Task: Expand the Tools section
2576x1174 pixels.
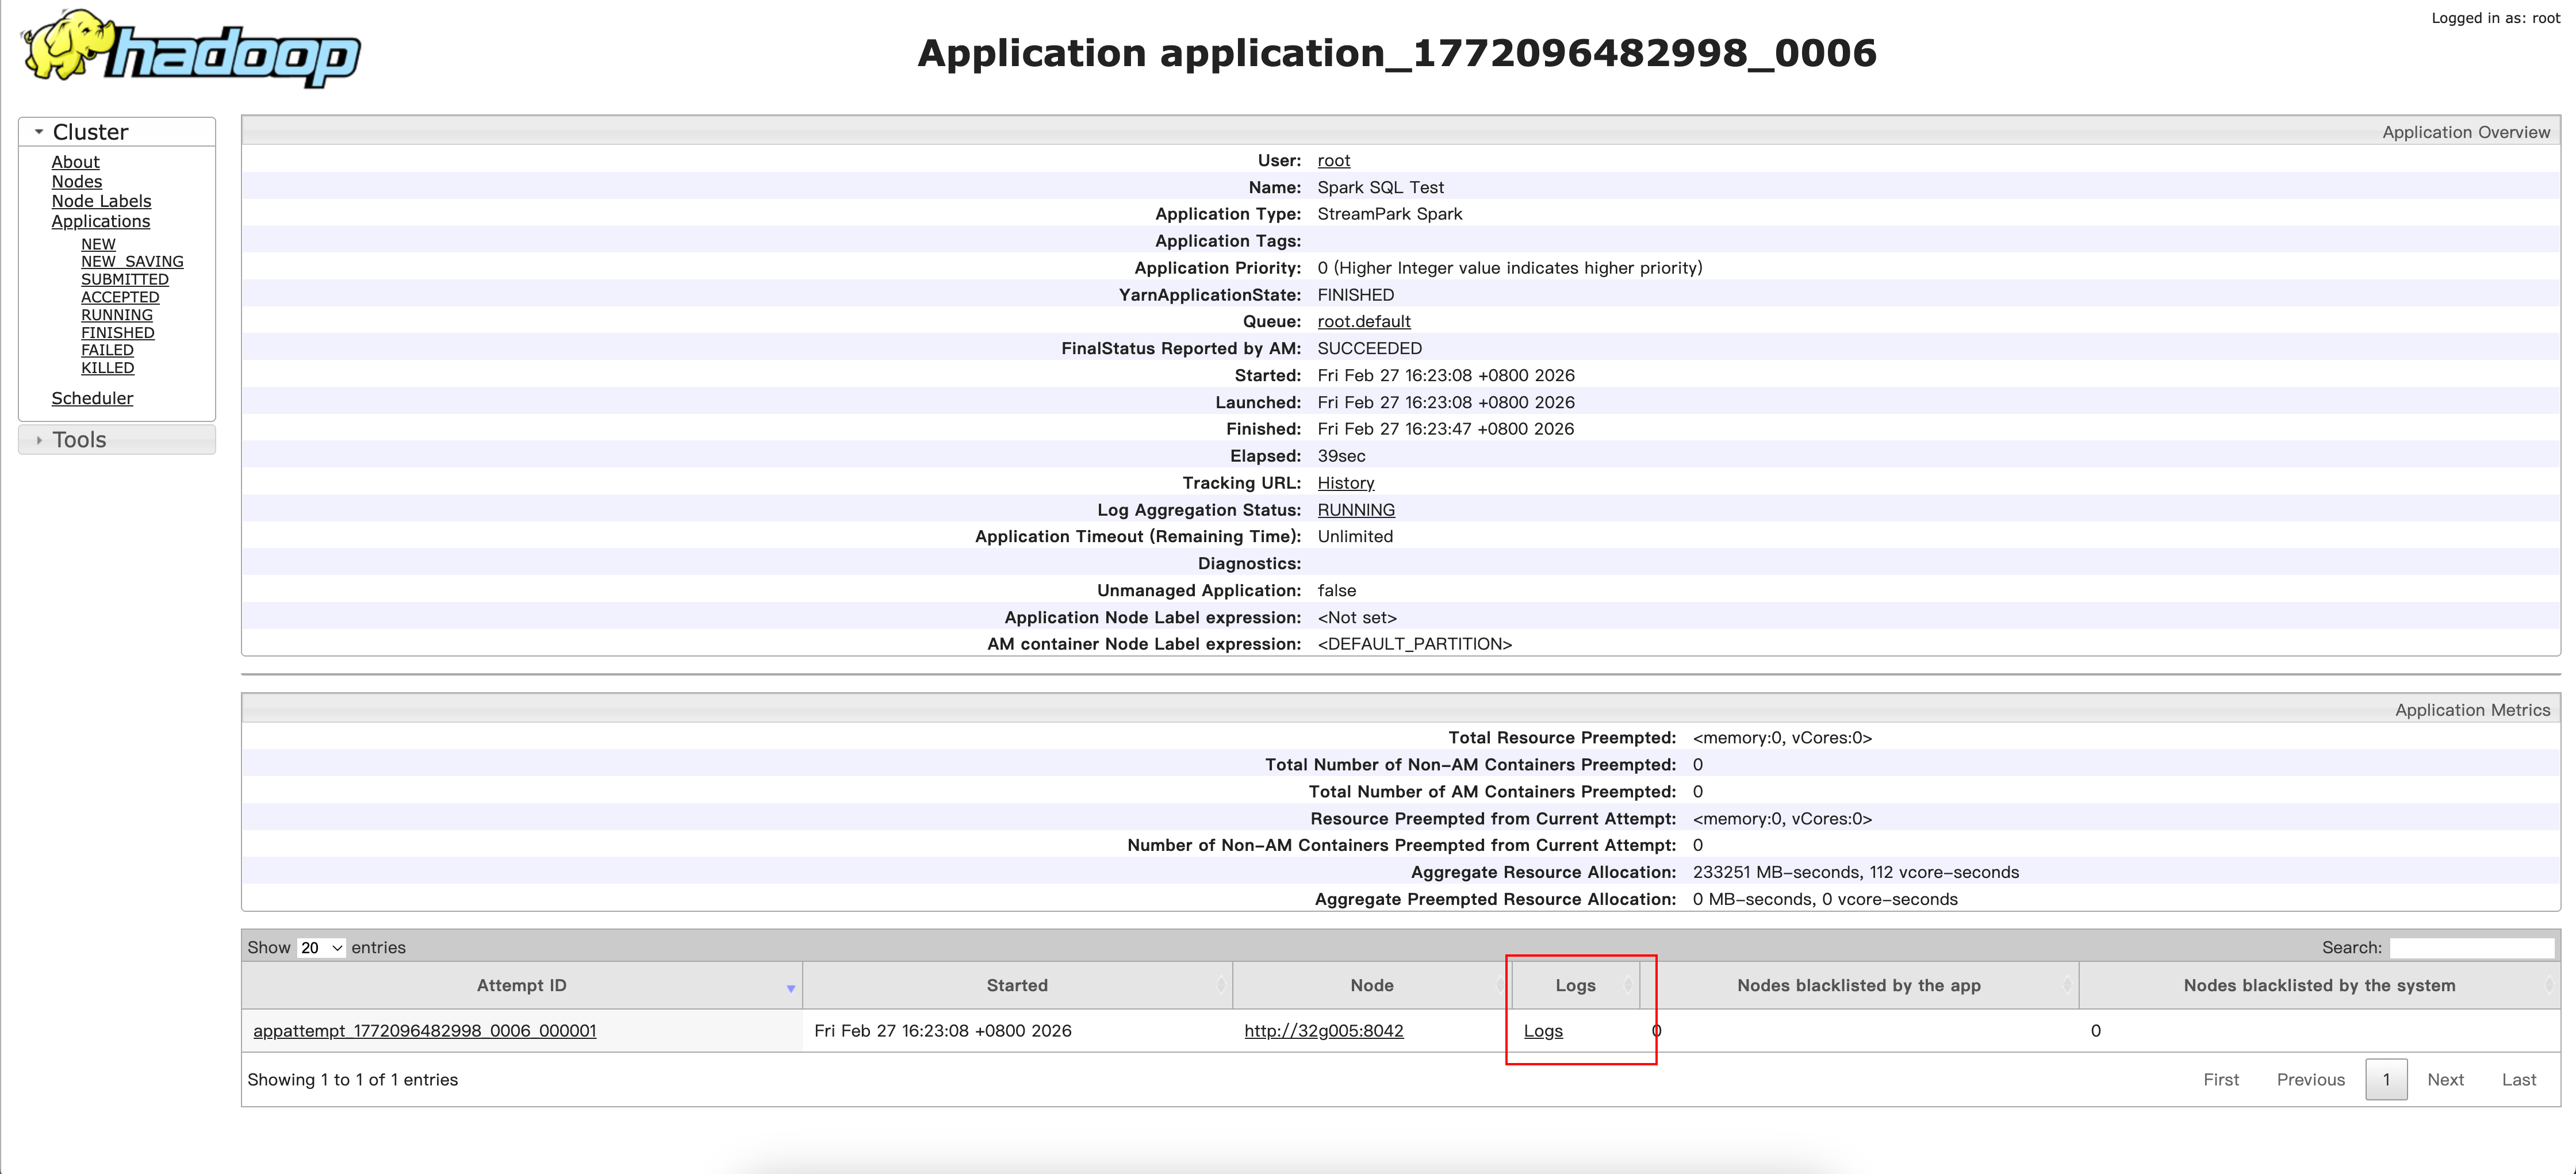Action: (x=78, y=440)
